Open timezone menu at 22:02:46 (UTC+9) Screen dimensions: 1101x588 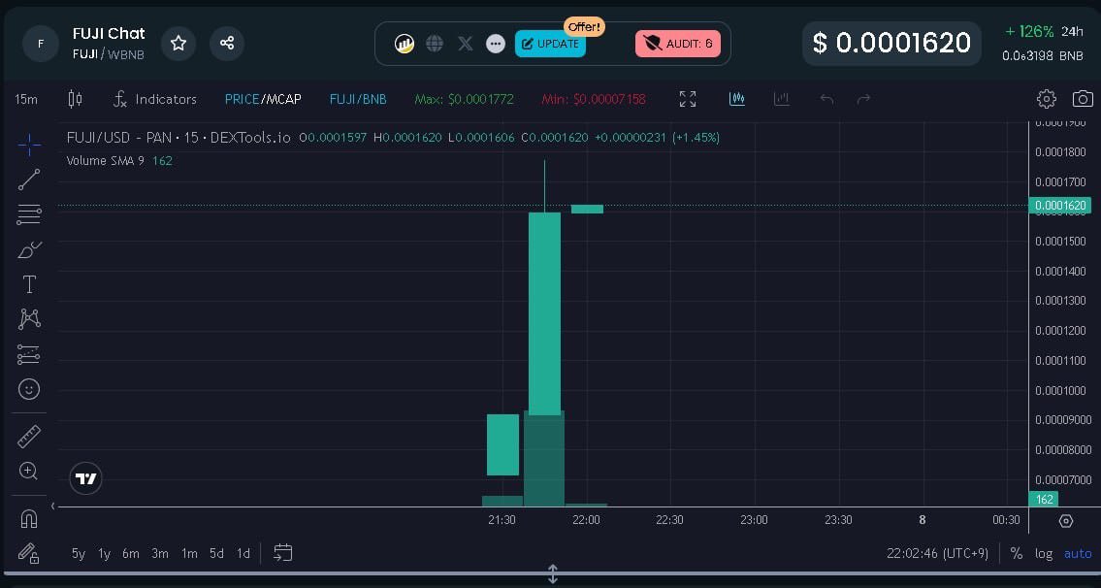coord(937,554)
